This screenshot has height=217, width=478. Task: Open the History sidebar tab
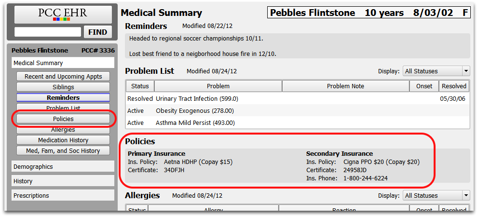tap(63, 181)
